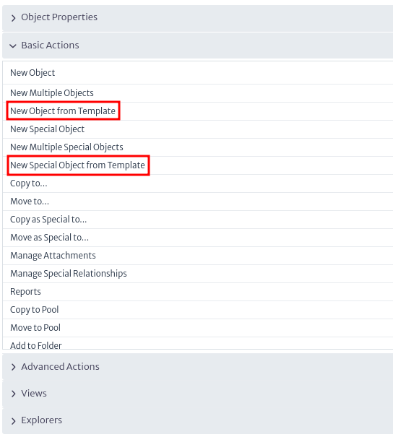
Task: Choose Move to Pool
Action: click(x=198, y=328)
